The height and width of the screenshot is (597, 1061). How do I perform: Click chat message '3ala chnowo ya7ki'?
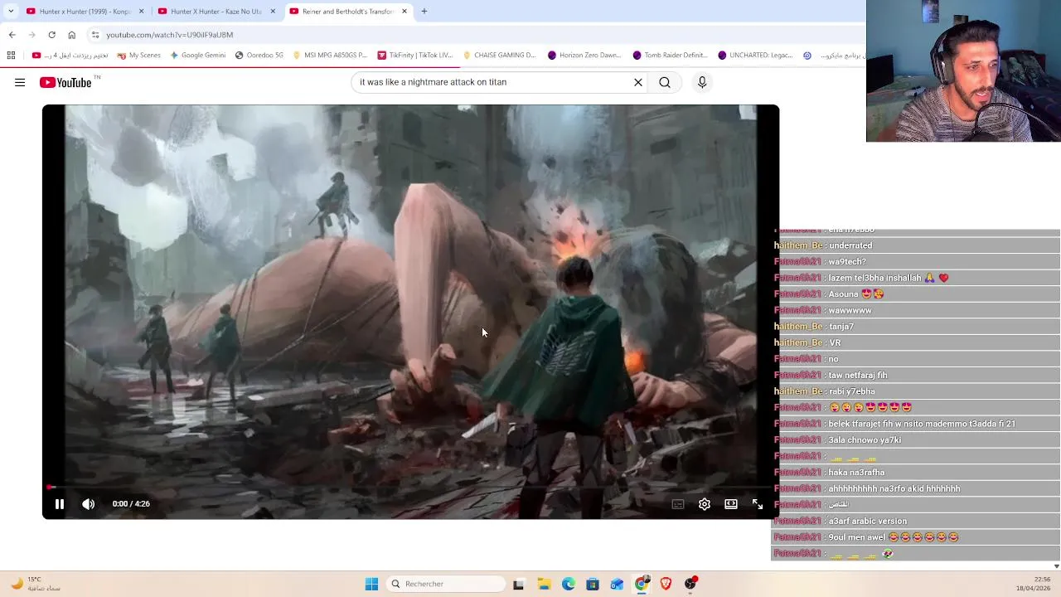point(865,439)
